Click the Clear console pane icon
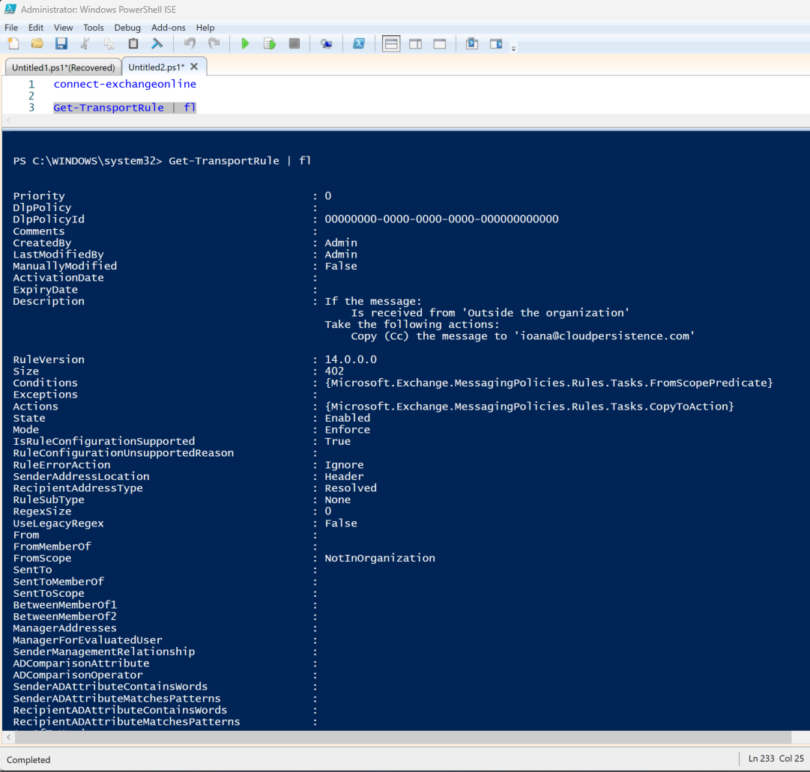Screen dimensions: 810x772 click(x=157, y=44)
